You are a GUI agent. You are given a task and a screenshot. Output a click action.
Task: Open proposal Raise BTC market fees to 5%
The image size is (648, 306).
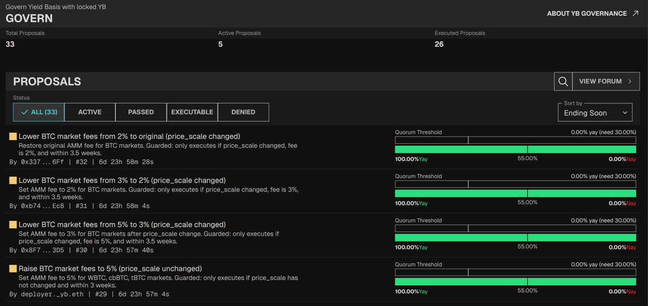(x=110, y=269)
